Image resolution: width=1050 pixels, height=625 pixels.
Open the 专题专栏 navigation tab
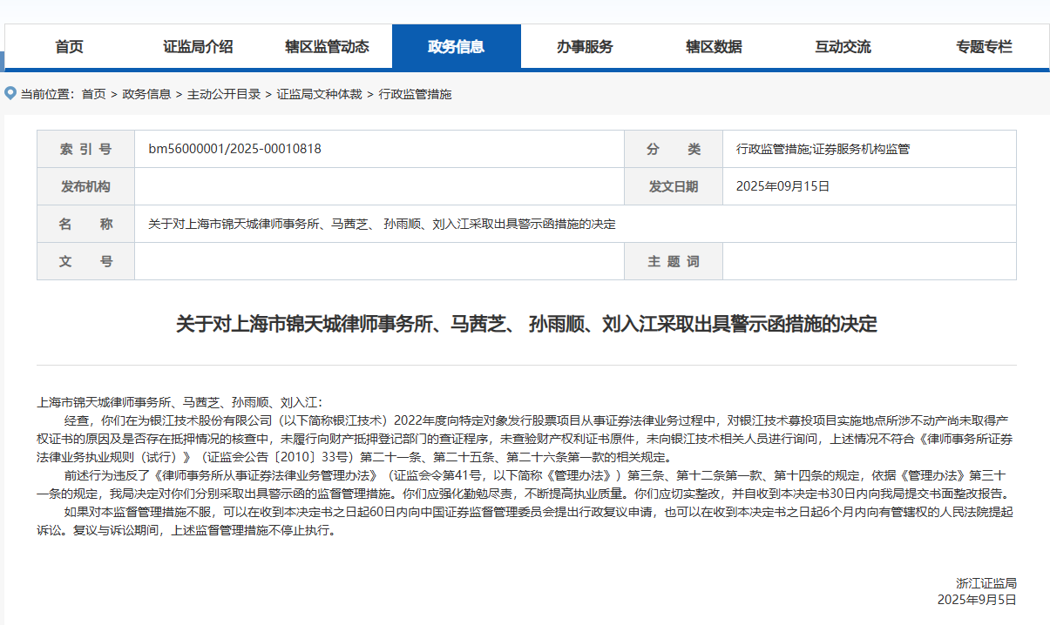[x=984, y=47]
